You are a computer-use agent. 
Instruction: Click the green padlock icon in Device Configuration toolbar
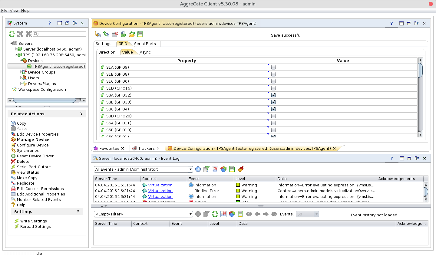coord(123,34)
